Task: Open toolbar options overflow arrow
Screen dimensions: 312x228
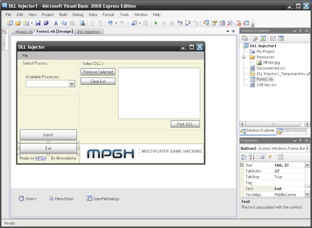Action: click(253, 25)
